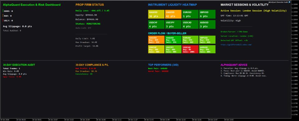
Task: Select the XAUUSD 36 pts liquidity tile
Action: 156,14
